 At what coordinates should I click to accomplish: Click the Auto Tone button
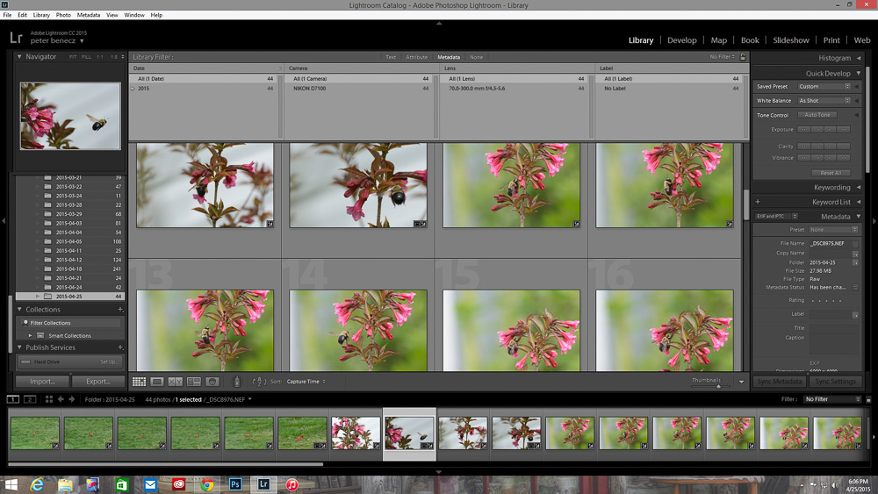click(817, 115)
